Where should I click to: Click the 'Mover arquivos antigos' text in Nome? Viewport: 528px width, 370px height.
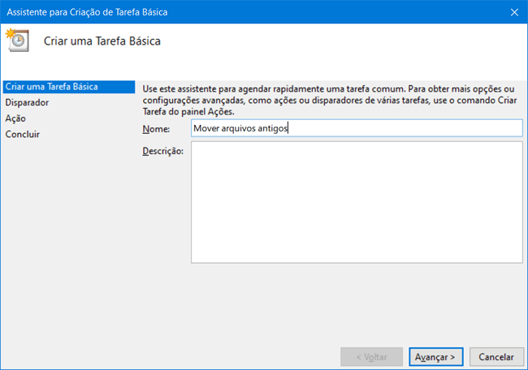click(x=240, y=127)
